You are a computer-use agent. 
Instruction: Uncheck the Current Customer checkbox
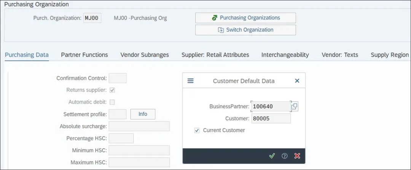tap(197, 130)
